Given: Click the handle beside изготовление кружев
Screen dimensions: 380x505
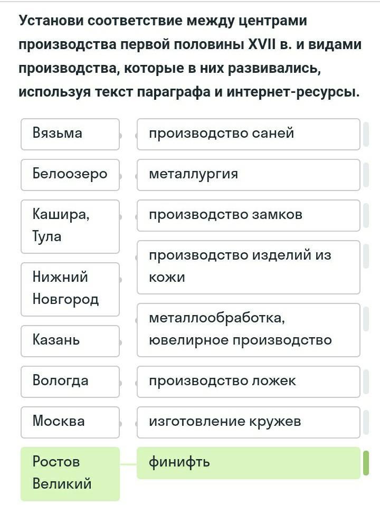Looking at the screenshot, I should click(x=366, y=422).
